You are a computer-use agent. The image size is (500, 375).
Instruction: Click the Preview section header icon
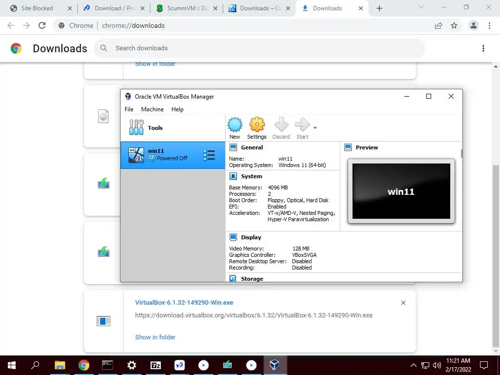pyautogui.click(x=348, y=147)
